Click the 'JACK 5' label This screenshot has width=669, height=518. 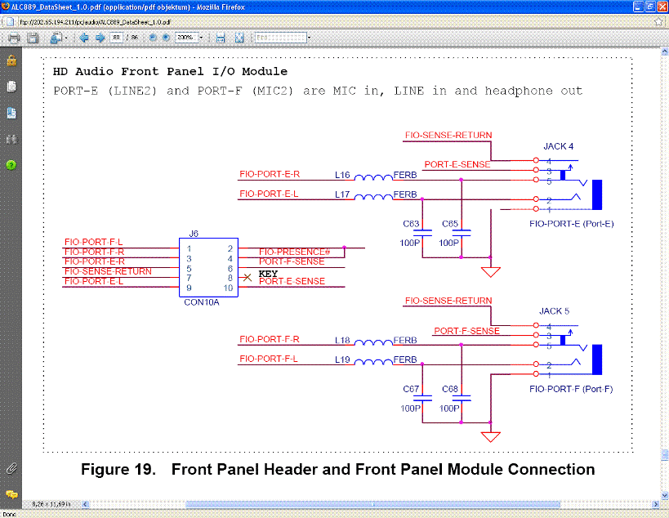pos(554,311)
